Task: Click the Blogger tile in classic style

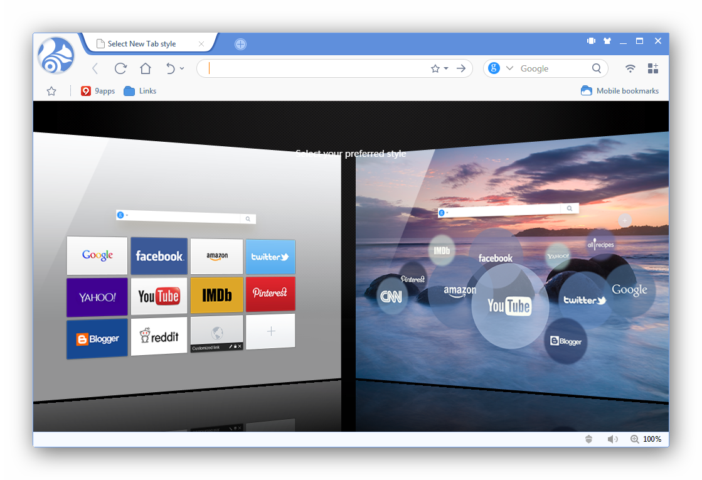Action: 97,339
